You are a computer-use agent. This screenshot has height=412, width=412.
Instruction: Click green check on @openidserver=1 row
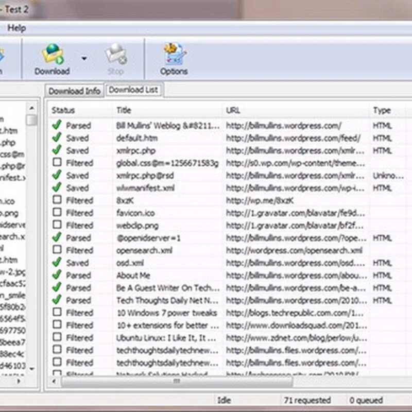pos(57,237)
